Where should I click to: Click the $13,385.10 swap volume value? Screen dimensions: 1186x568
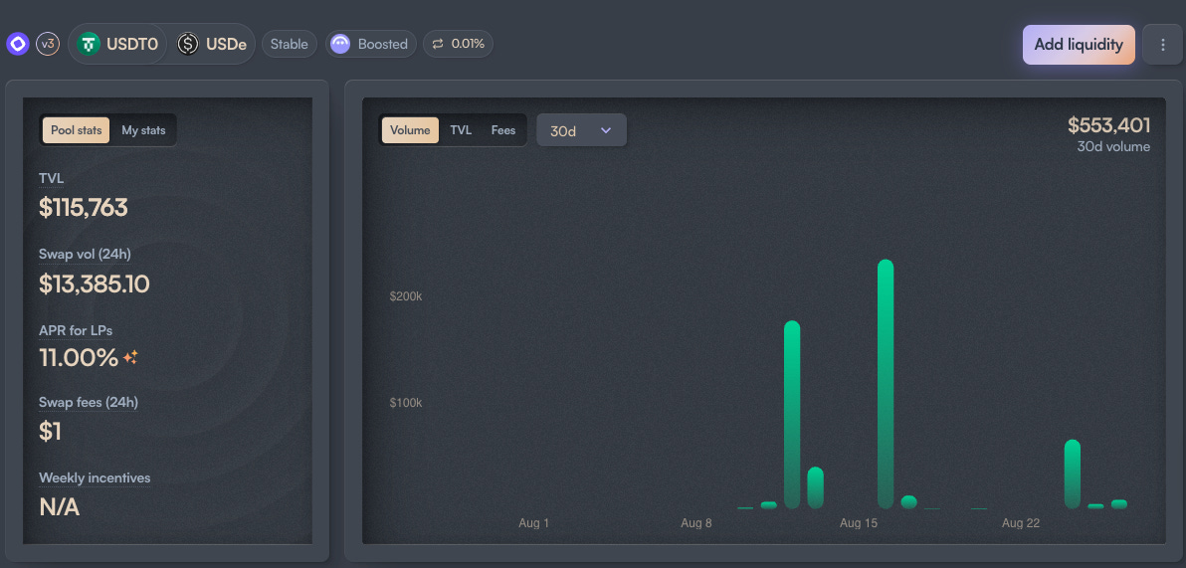point(95,284)
